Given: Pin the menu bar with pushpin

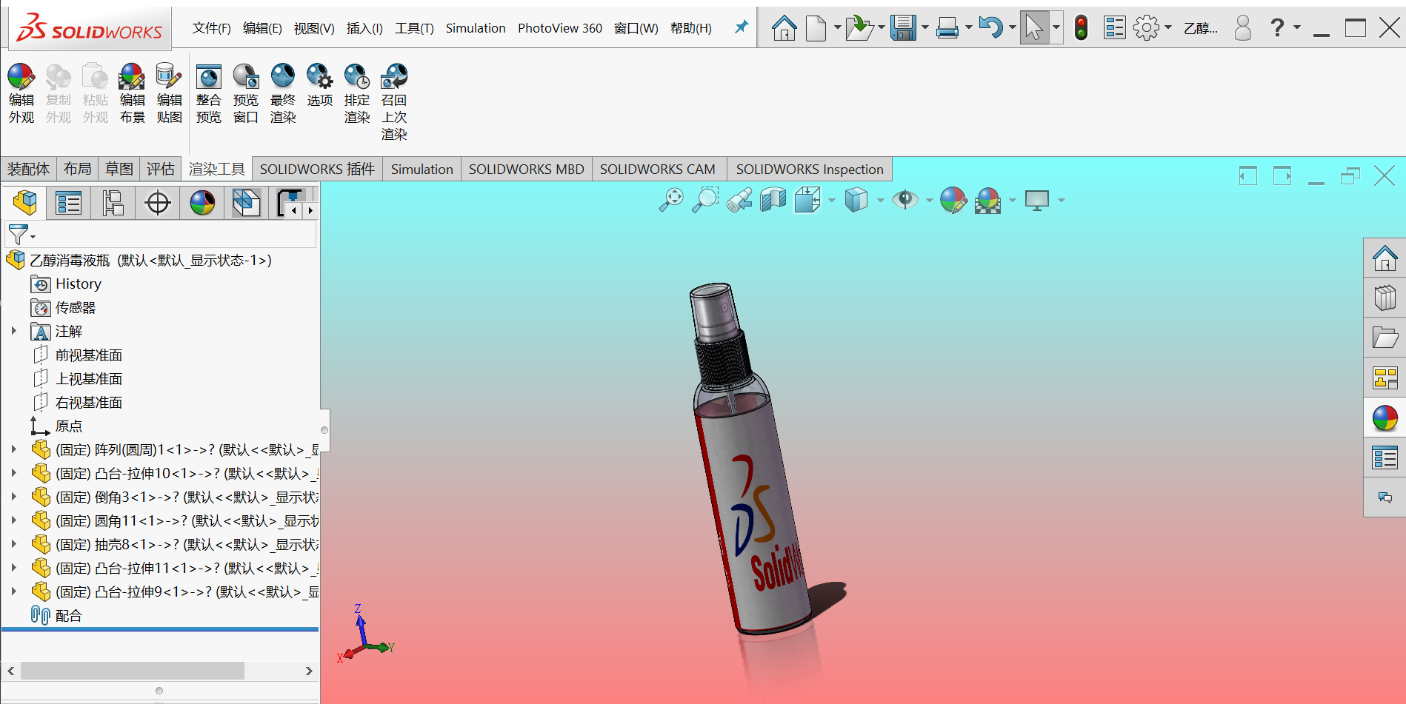Looking at the screenshot, I should point(741,27).
